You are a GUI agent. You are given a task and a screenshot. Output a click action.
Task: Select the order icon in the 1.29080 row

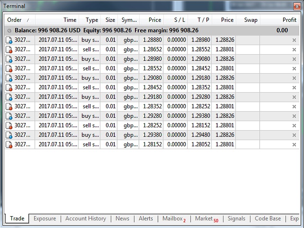tap(9, 78)
